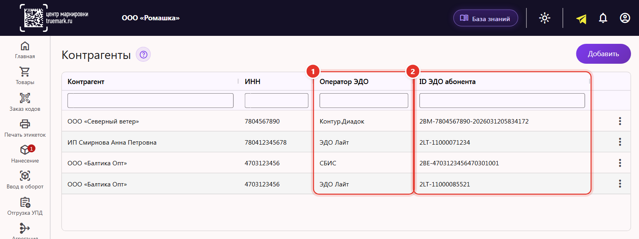Select the ООО «Северный ветер» cell
639x239 pixels.
(x=103, y=121)
